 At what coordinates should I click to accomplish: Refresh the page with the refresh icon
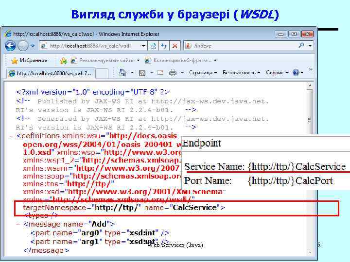tap(164, 46)
